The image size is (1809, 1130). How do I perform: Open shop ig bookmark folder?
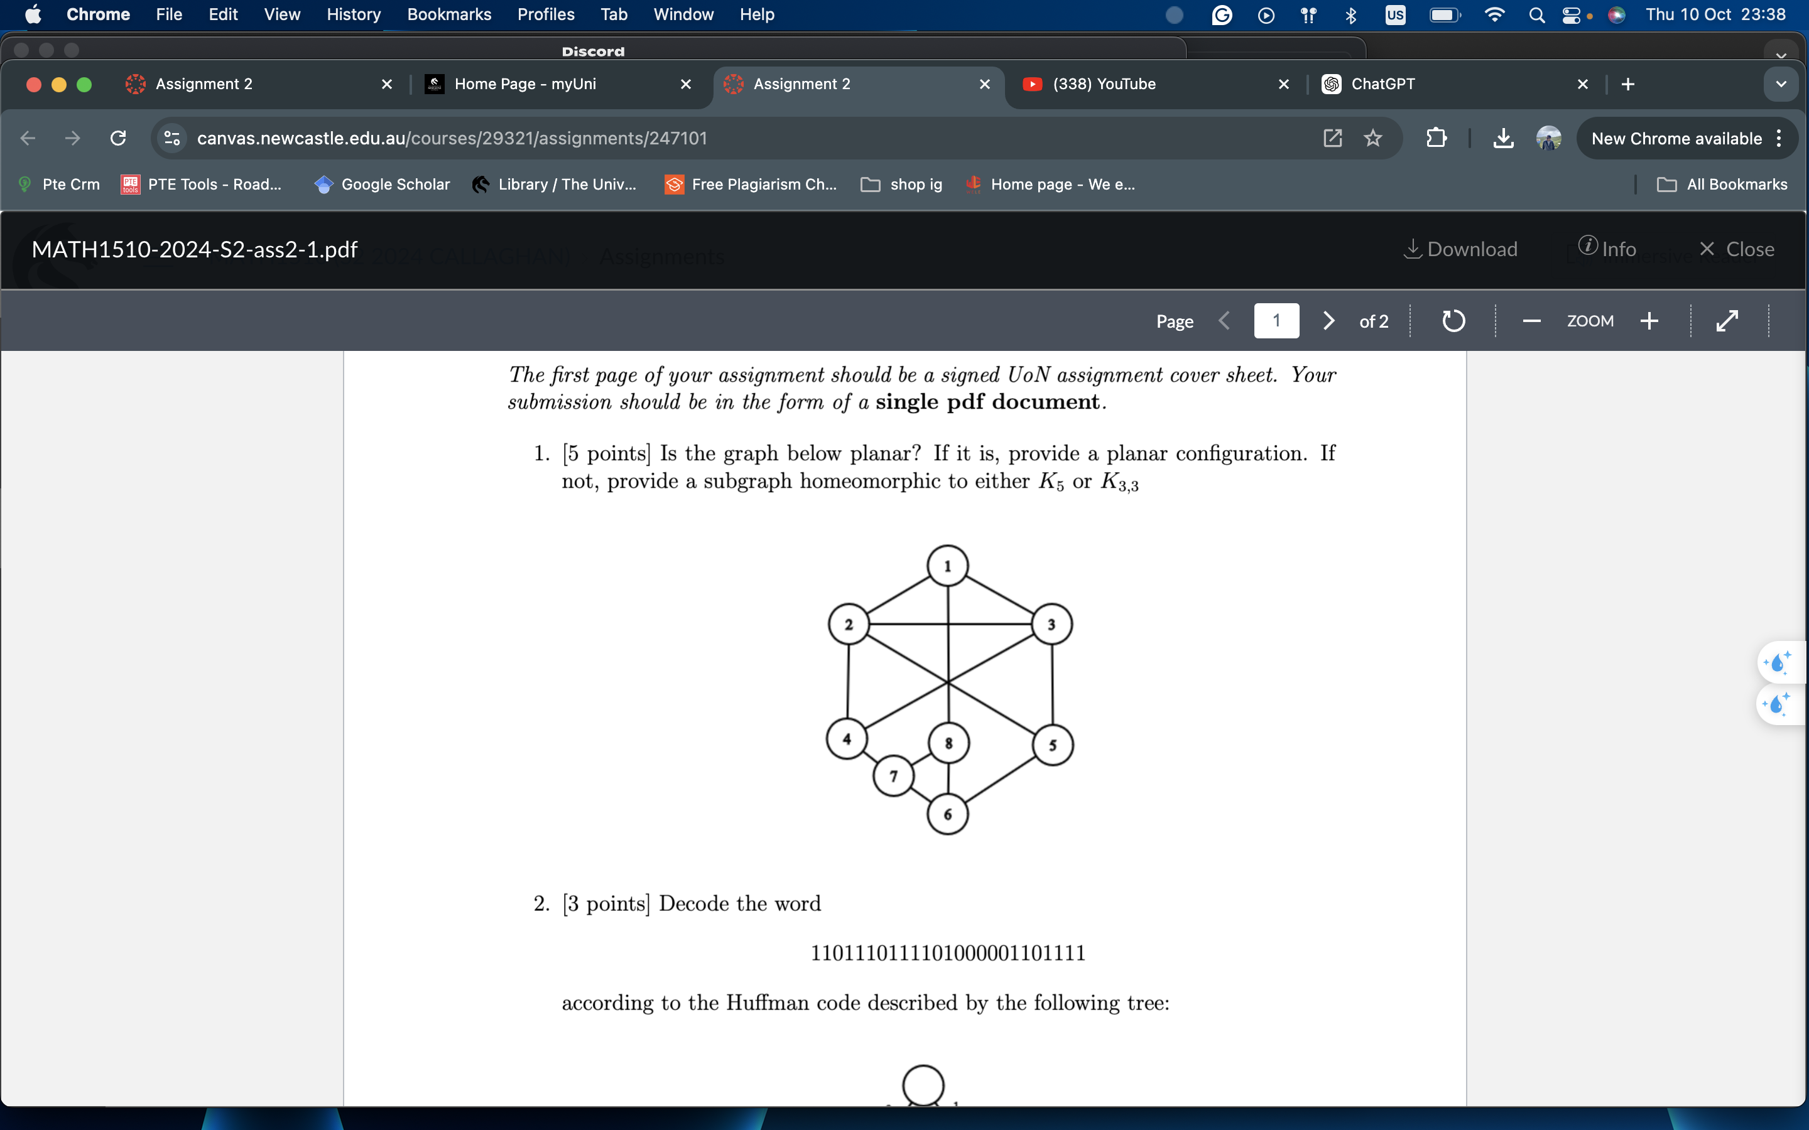pos(901,184)
